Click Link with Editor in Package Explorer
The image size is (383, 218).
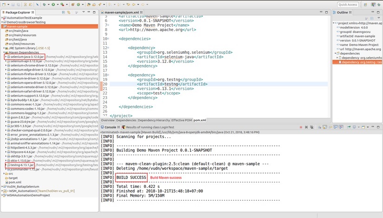[x=69, y=12]
